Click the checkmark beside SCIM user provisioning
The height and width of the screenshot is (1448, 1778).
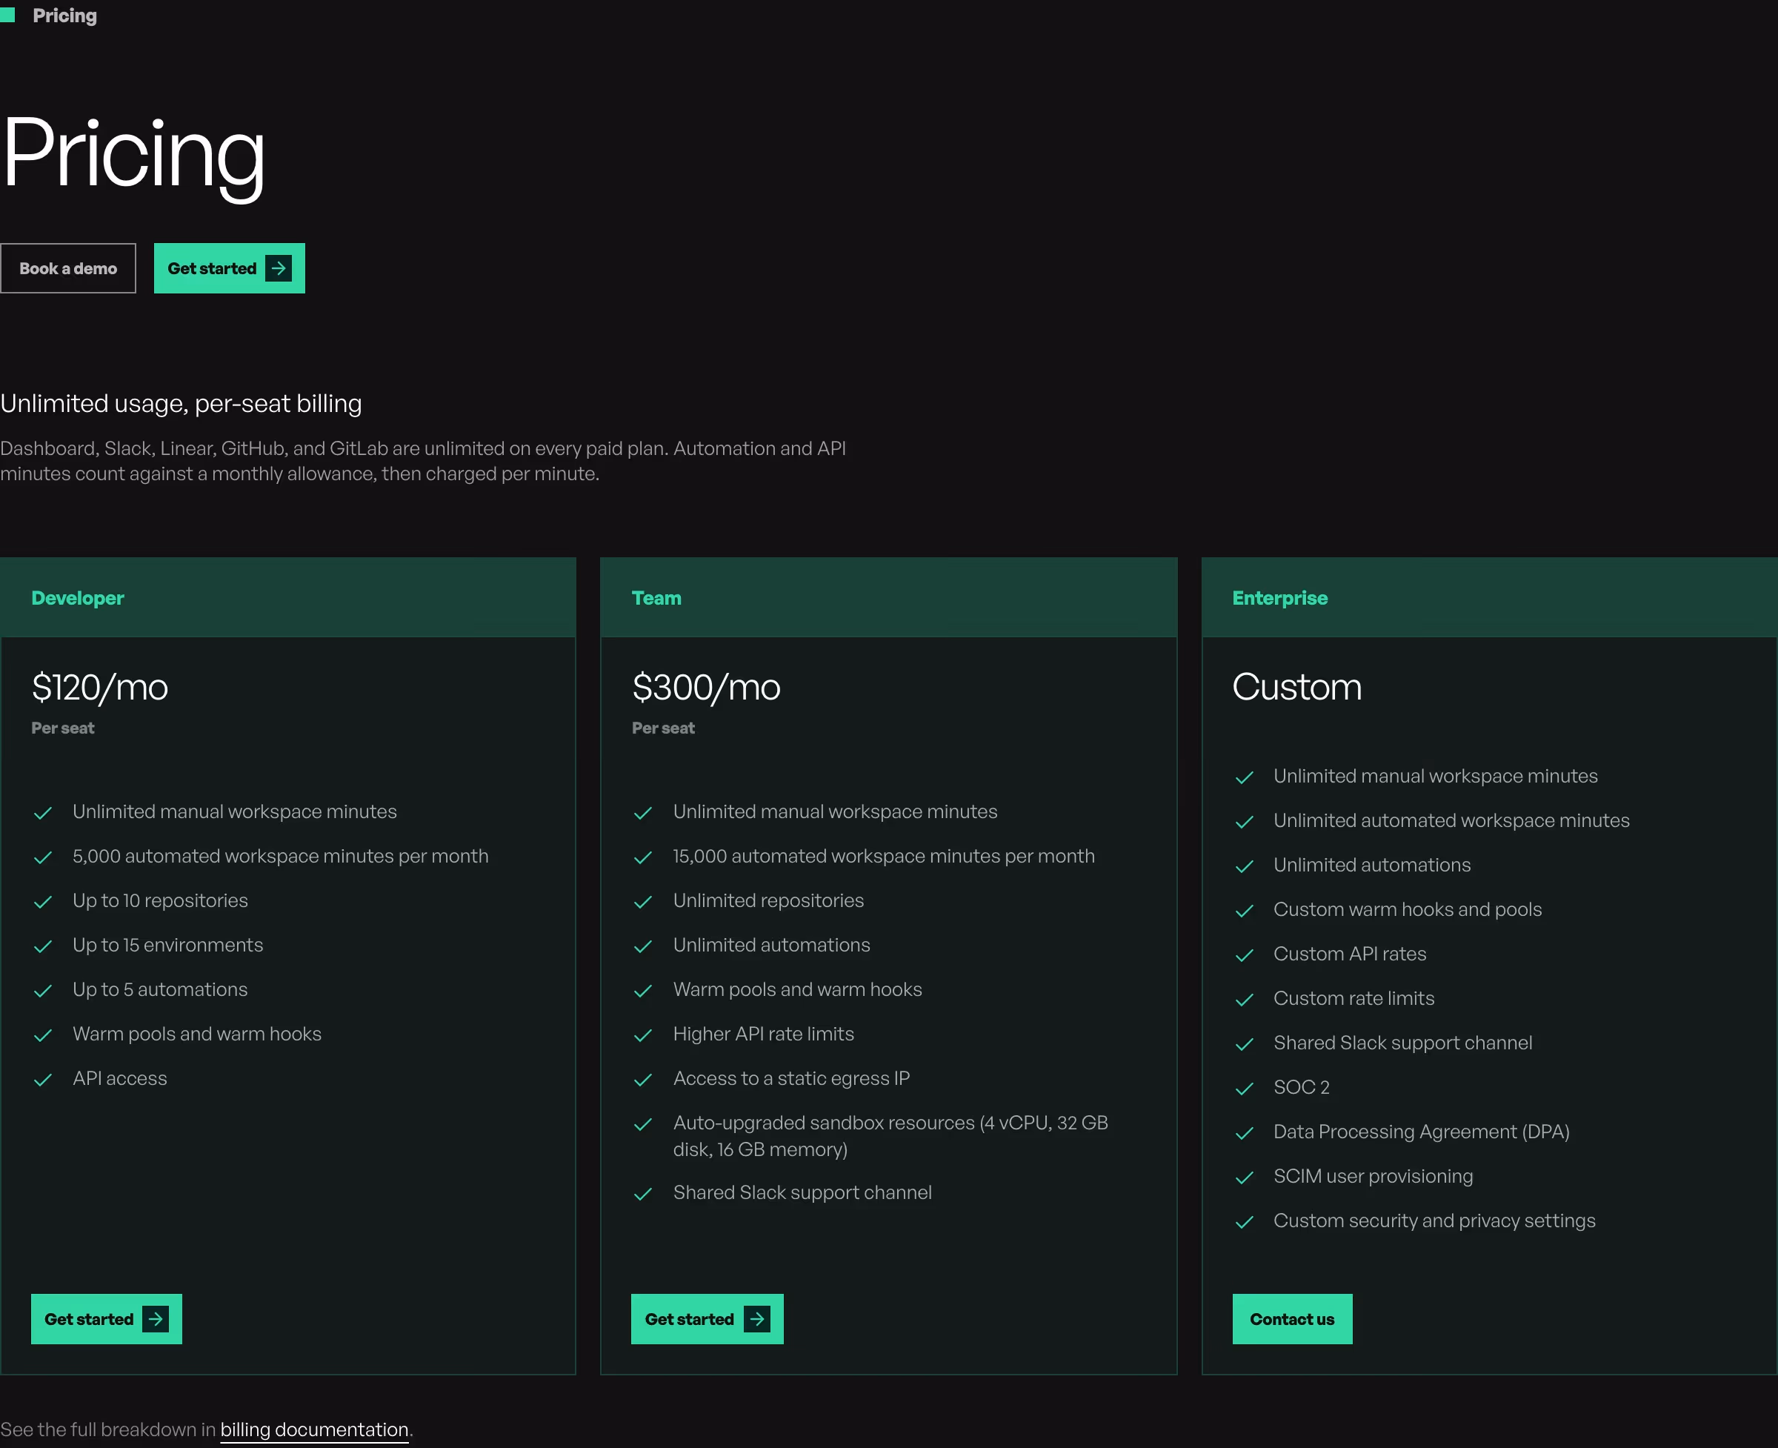point(1245,1177)
